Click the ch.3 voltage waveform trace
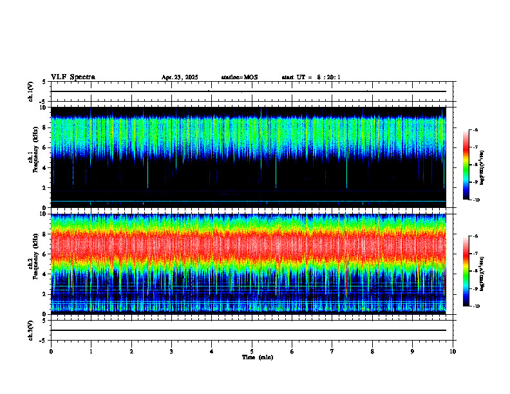Viewport: 510px width, 394px height. click(x=248, y=330)
